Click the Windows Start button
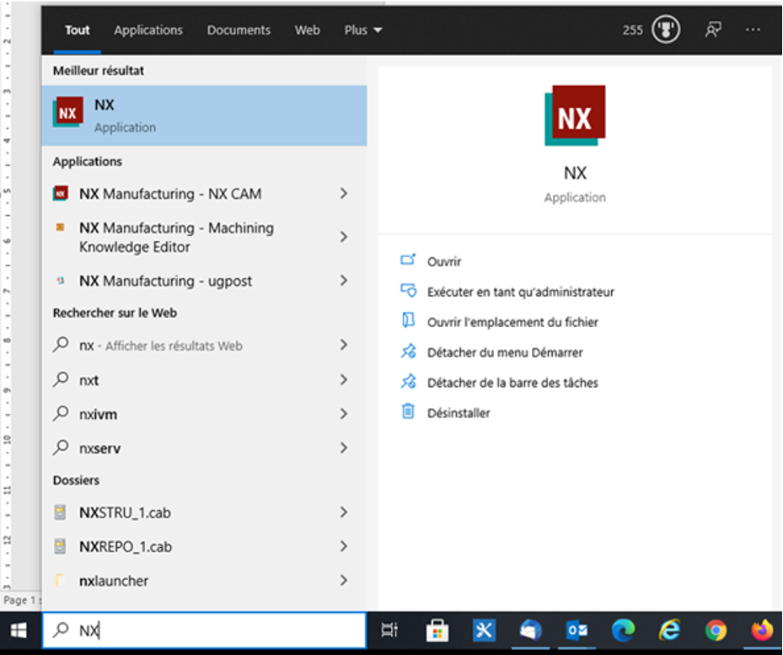The width and height of the screenshot is (783, 655). click(x=19, y=631)
